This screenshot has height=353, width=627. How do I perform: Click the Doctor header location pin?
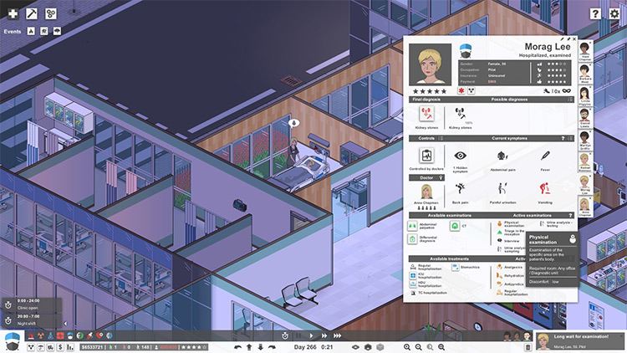click(441, 177)
